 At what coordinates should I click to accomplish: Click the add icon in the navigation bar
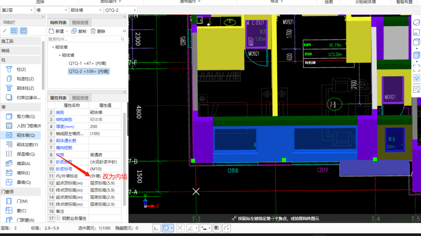click(x=5, y=31)
